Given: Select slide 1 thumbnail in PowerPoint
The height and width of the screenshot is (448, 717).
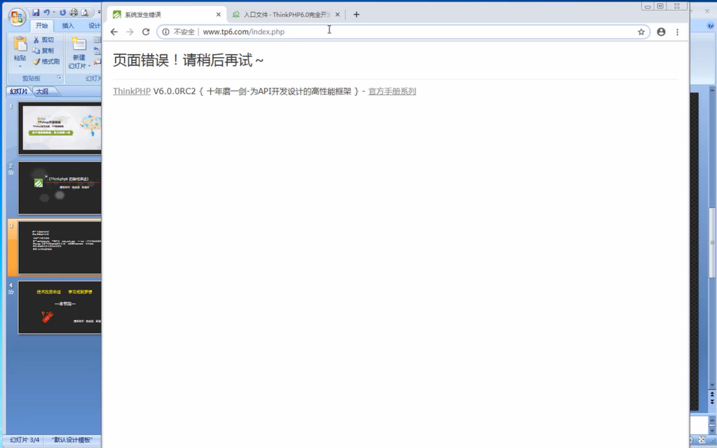Looking at the screenshot, I should [x=60, y=128].
